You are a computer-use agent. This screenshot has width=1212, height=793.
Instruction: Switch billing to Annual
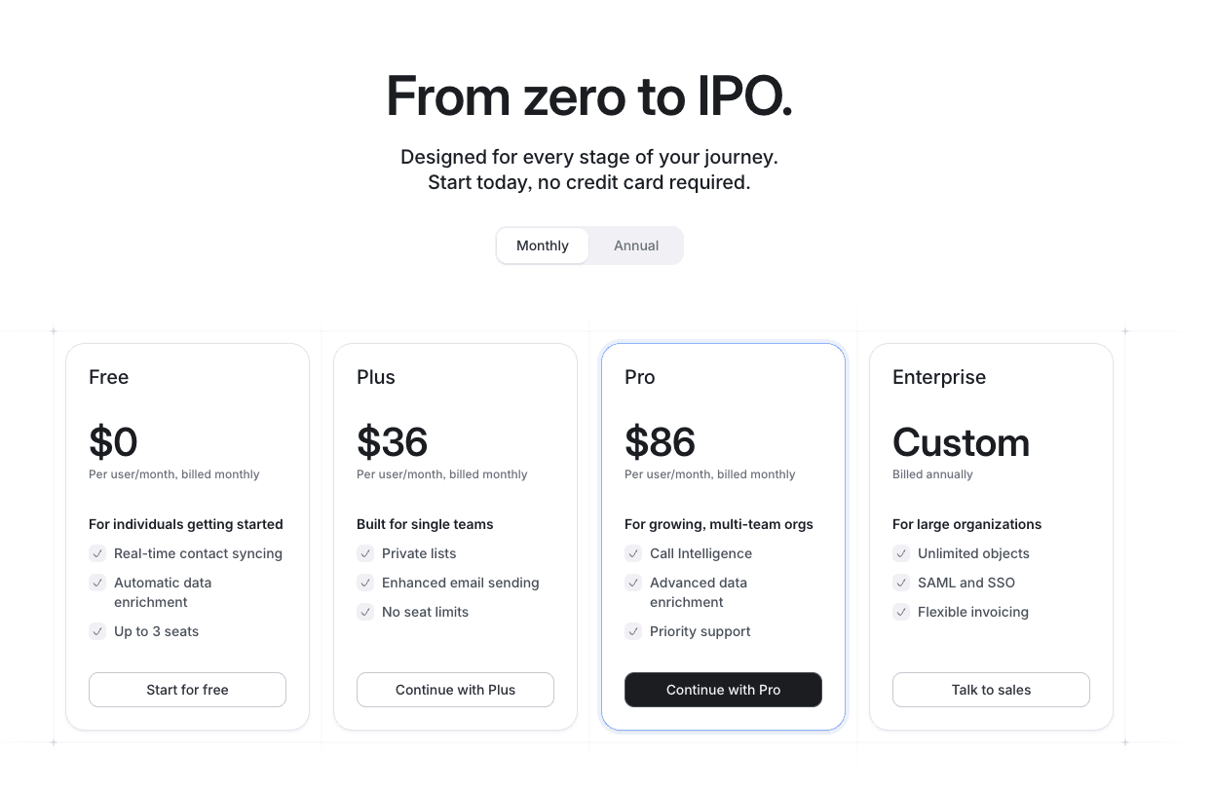(635, 245)
